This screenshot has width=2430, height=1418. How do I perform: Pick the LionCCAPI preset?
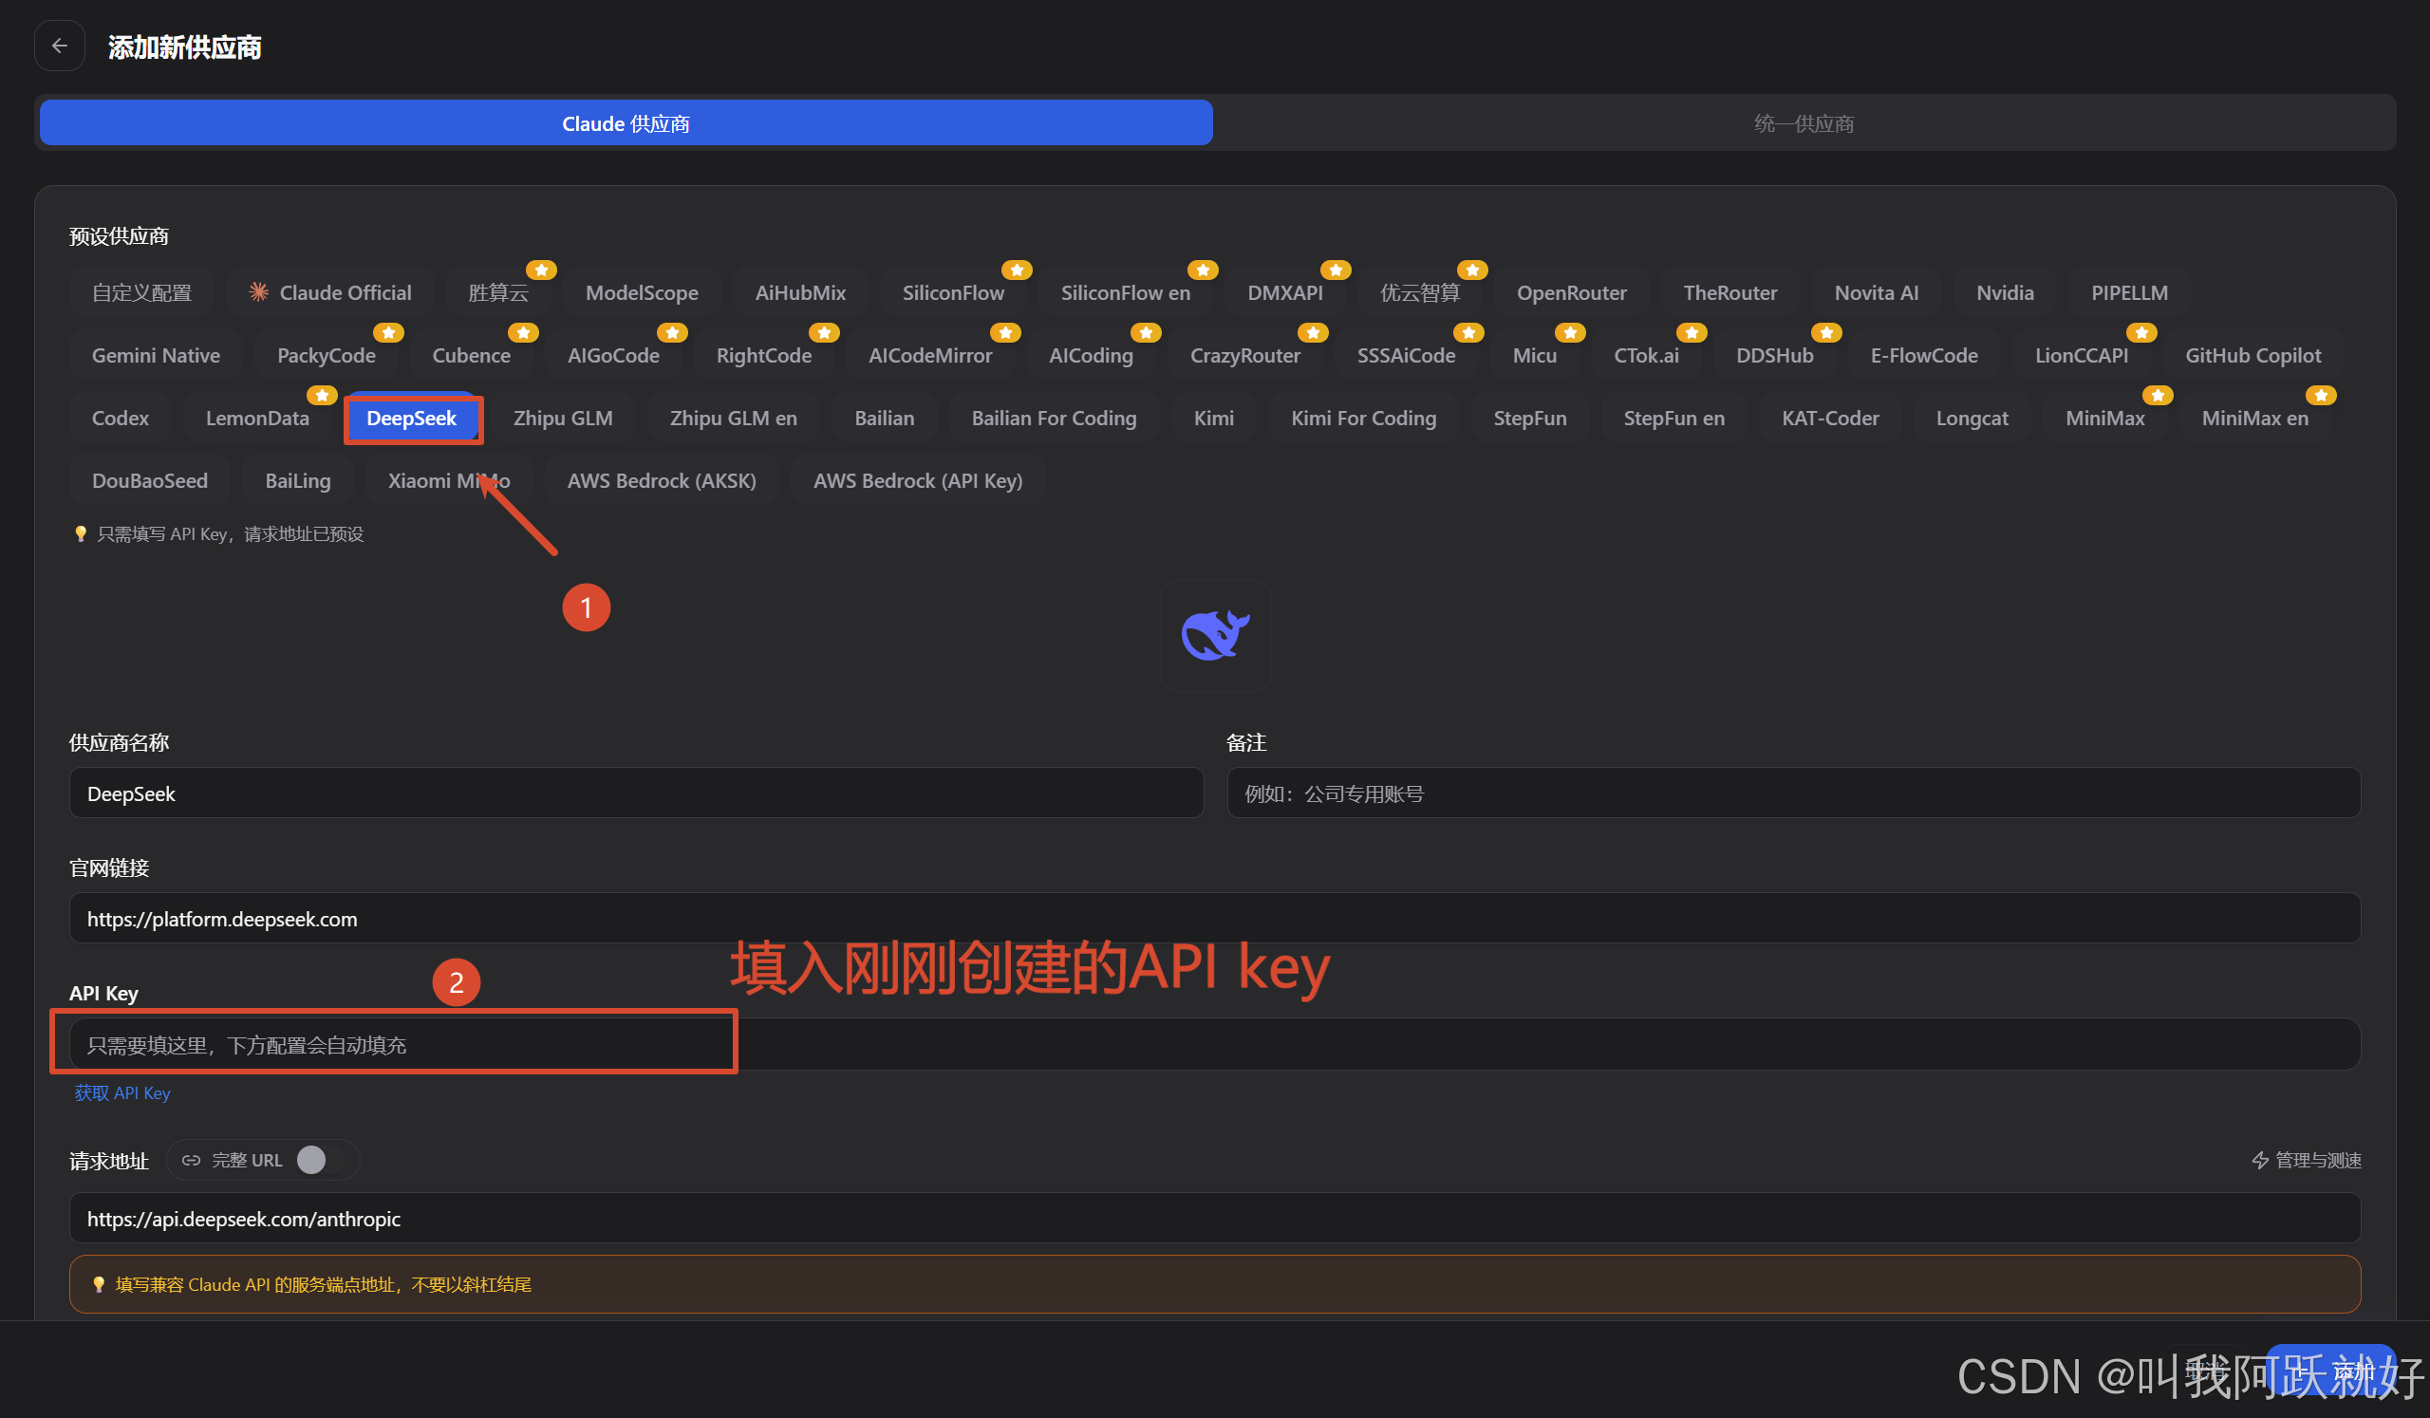(2081, 355)
